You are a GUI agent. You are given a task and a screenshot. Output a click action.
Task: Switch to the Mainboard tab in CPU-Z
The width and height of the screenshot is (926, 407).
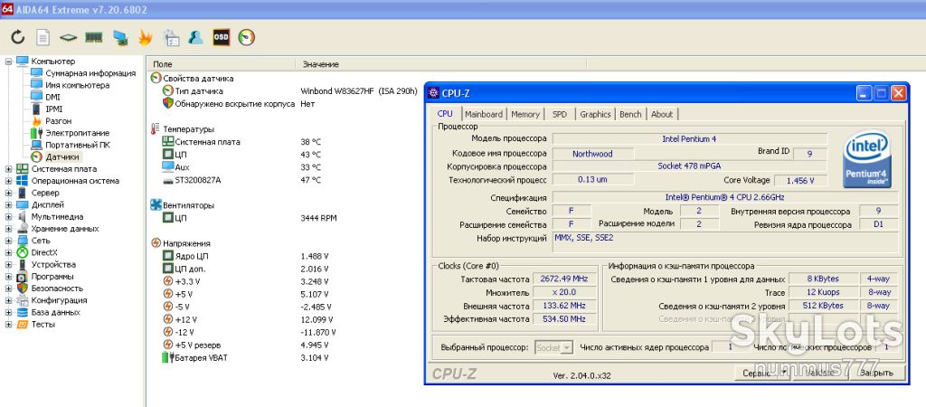coord(484,114)
